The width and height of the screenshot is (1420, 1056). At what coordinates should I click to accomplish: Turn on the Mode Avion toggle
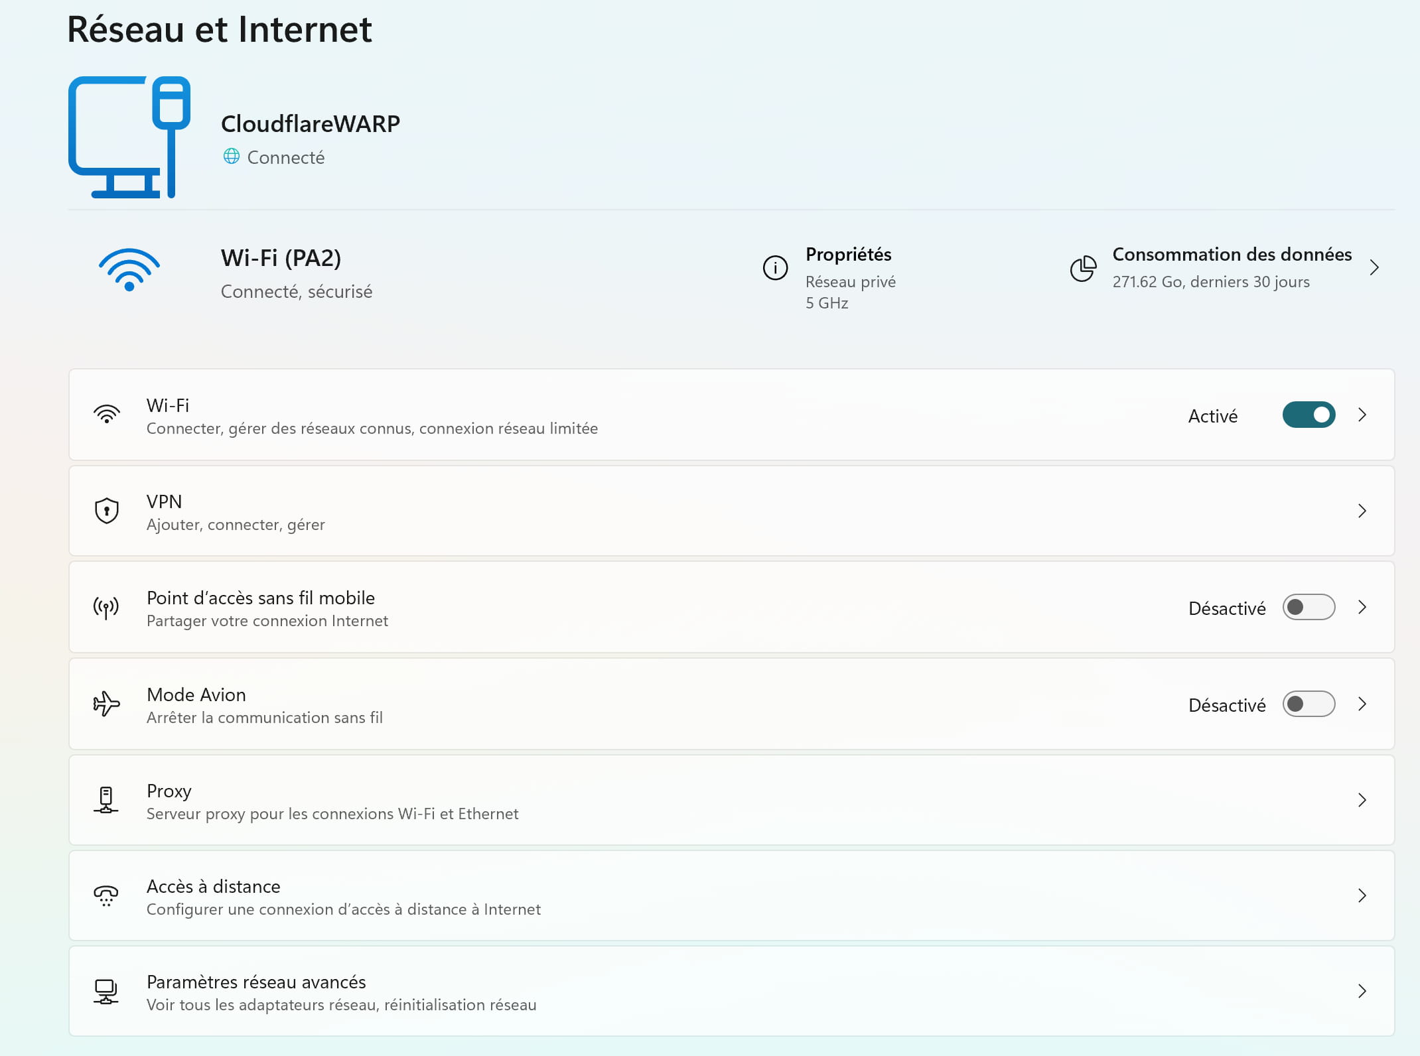[x=1309, y=704]
